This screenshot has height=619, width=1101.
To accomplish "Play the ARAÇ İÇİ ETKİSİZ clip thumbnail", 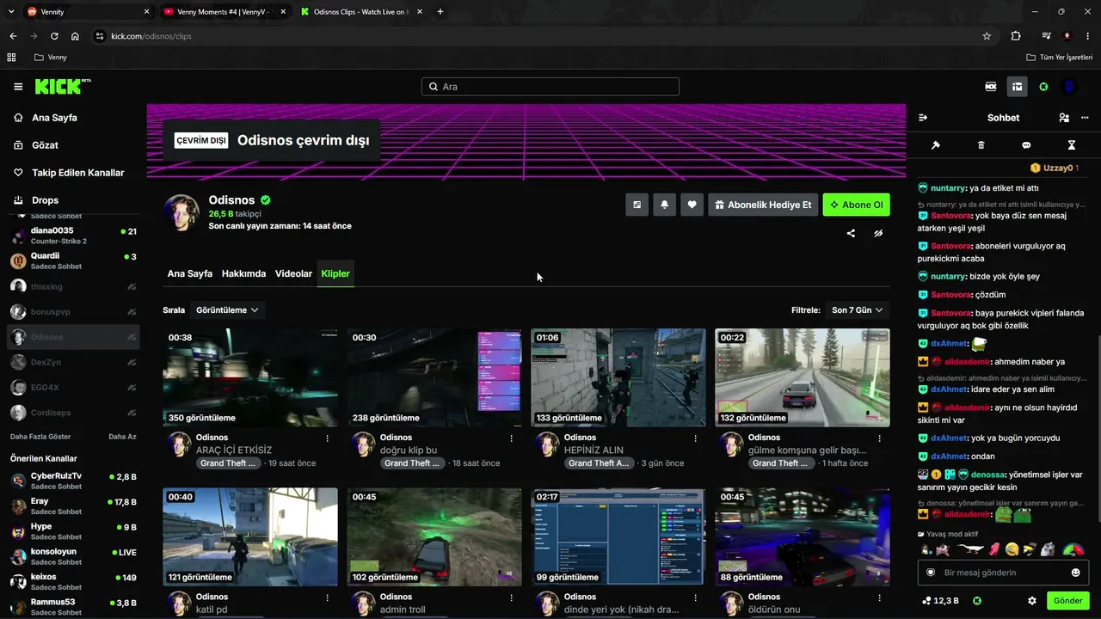I will coord(250,377).
